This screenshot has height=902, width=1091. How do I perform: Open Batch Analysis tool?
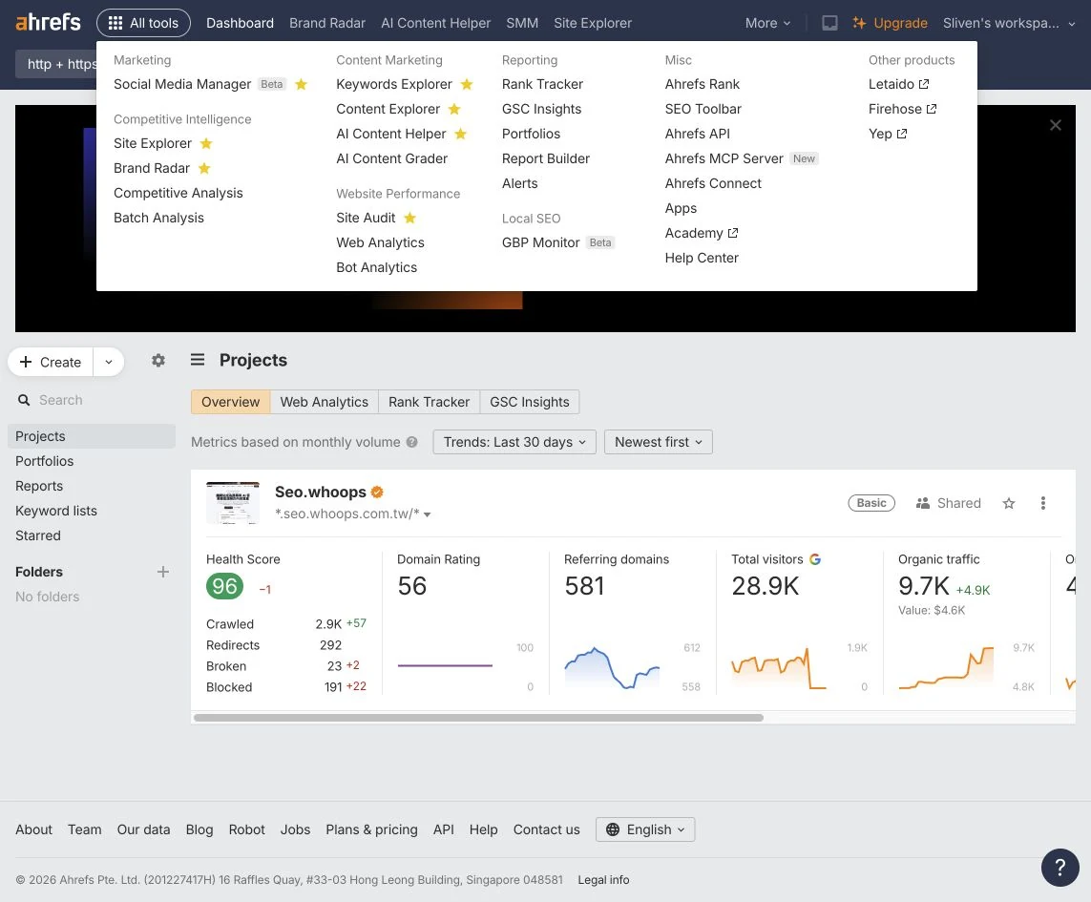(x=158, y=218)
